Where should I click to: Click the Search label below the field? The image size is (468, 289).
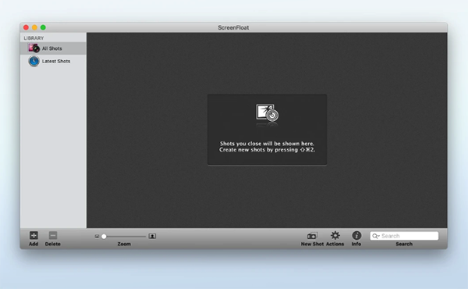pyautogui.click(x=404, y=244)
